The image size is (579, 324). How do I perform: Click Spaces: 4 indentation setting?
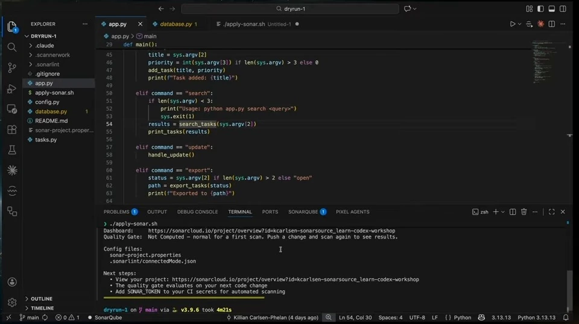390,317
